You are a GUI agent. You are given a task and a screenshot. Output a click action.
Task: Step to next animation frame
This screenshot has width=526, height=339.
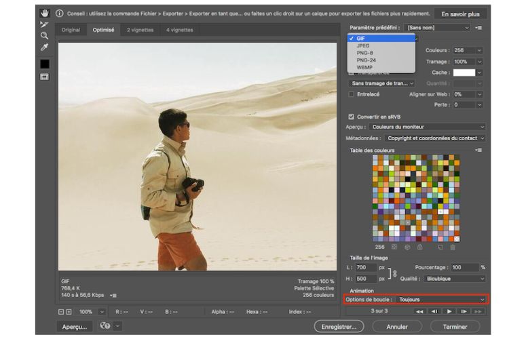pyautogui.click(x=464, y=311)
